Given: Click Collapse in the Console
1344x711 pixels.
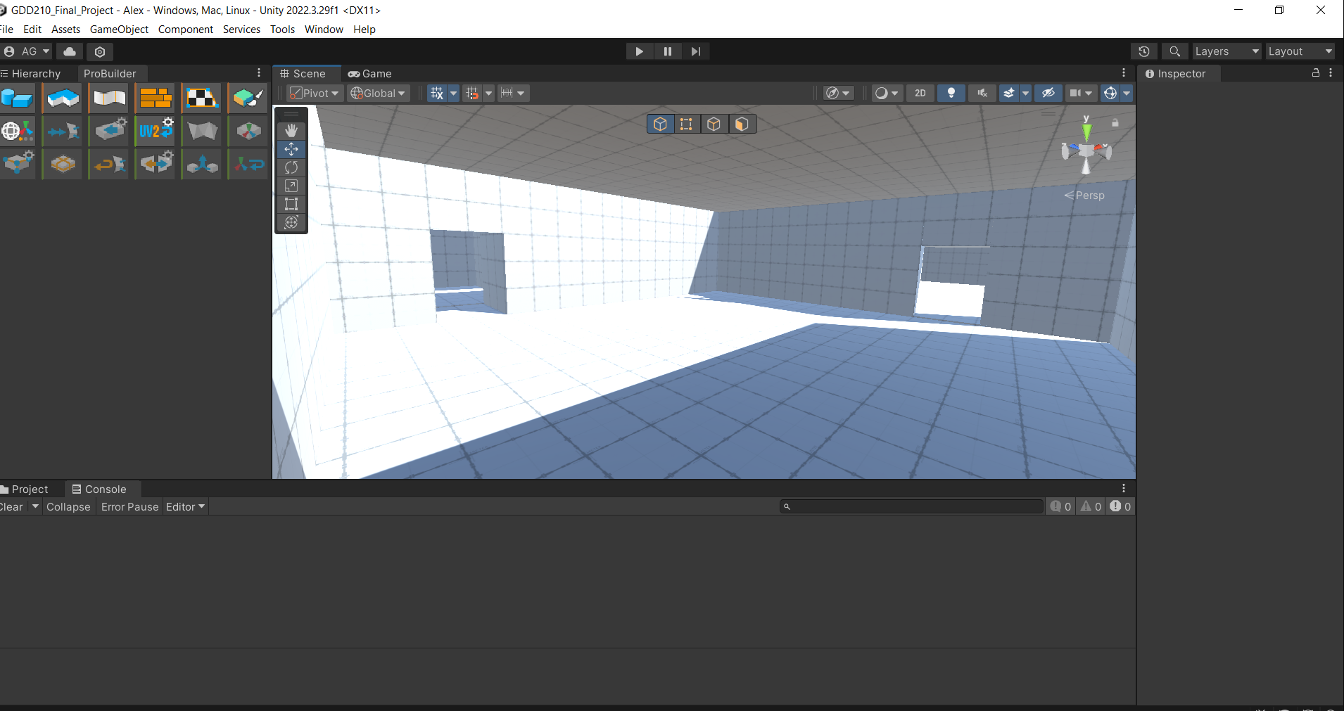Looking at the screenshot, I should 68,507.
